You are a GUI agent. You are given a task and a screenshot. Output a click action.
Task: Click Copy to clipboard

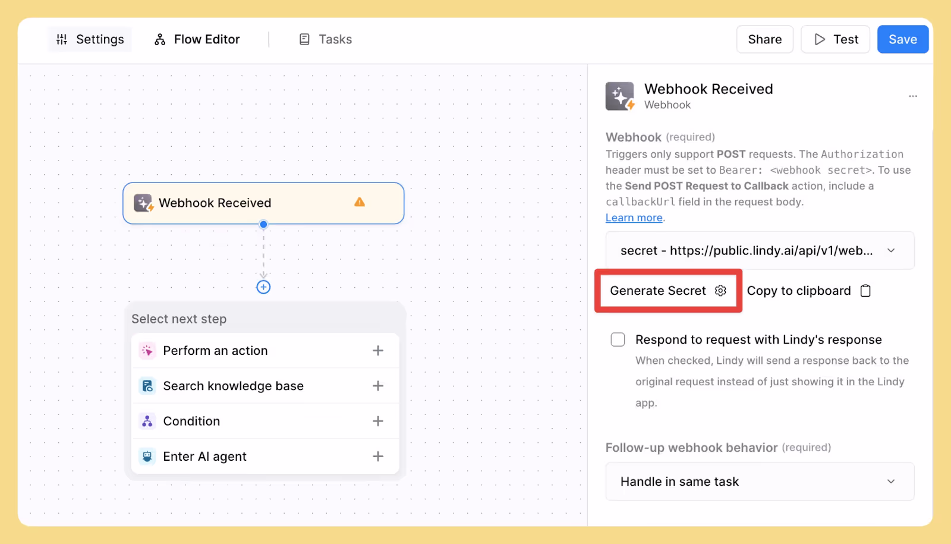pyautogui.click(x=809, y=291)
